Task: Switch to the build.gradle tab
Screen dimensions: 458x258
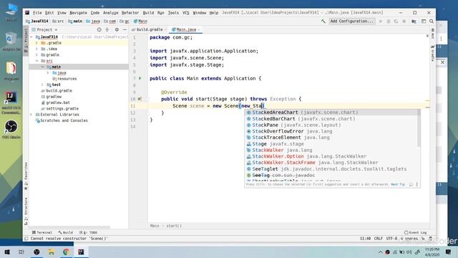Action: (149, 29)
